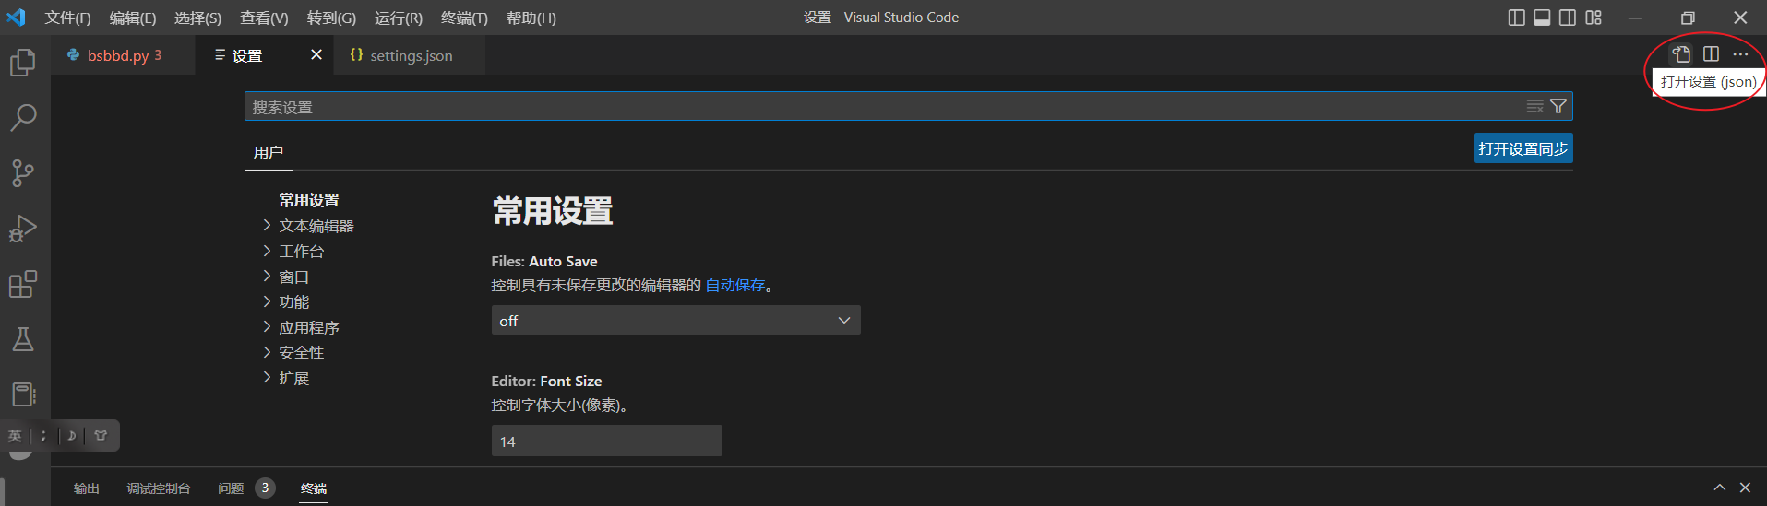This screenshot has height=506, width=1767.
Task: Expand the 安全性 settings category
Action: click(302, 352)
